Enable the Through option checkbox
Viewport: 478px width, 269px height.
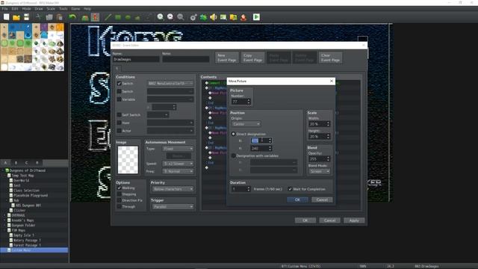pos(119,206)
